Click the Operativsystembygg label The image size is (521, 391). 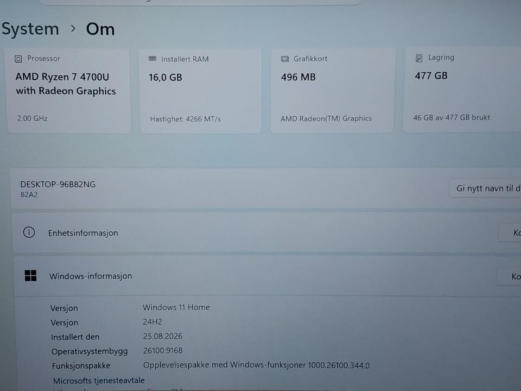pyautogui.click(x=90, y=351)
